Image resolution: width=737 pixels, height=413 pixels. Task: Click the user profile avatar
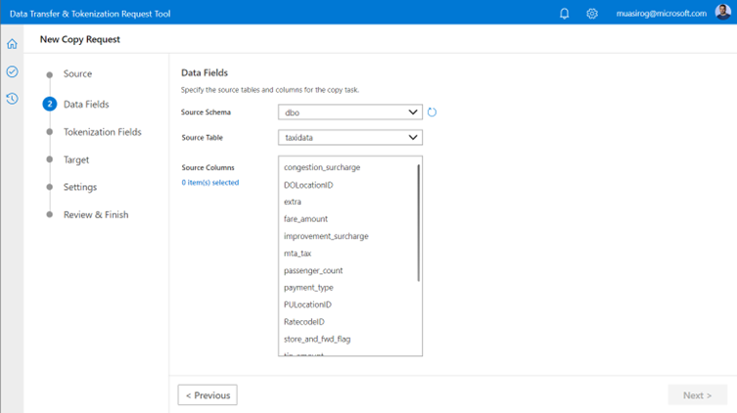723,12
